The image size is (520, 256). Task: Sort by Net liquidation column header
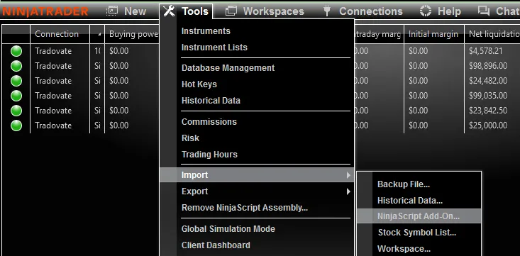492,34
